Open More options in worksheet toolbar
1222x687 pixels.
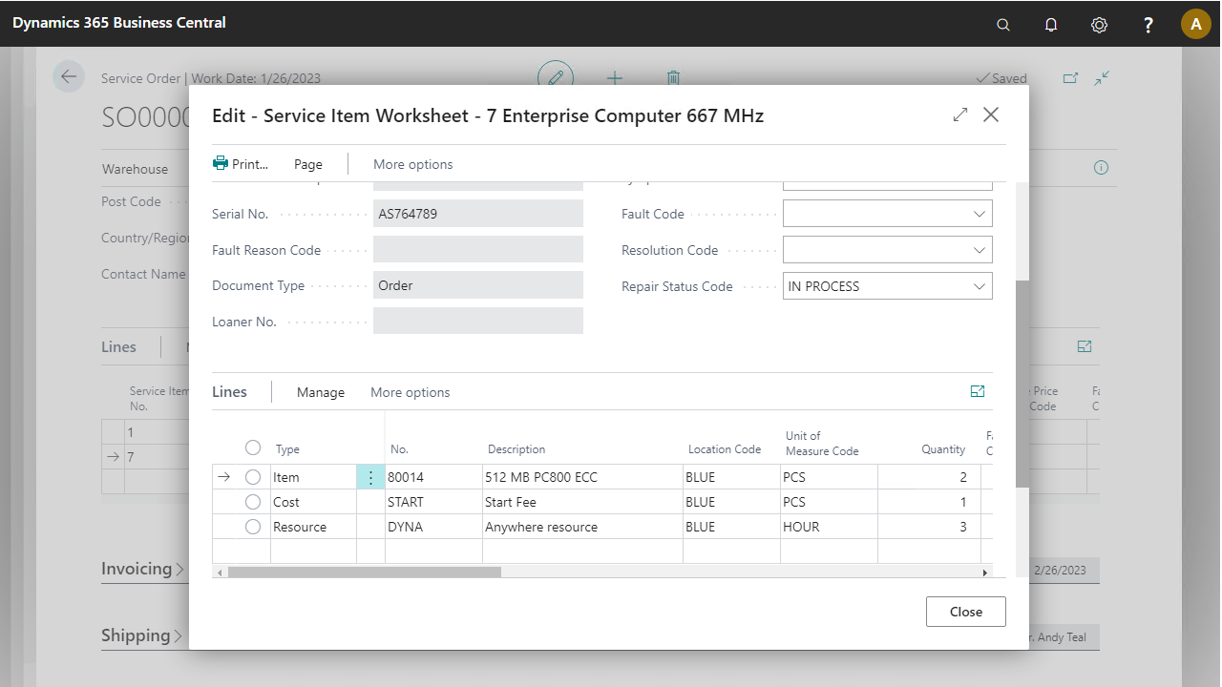[413, 164]
